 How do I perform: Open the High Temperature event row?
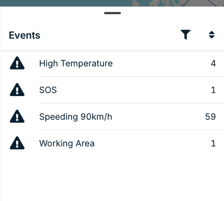tap(112, 63)
